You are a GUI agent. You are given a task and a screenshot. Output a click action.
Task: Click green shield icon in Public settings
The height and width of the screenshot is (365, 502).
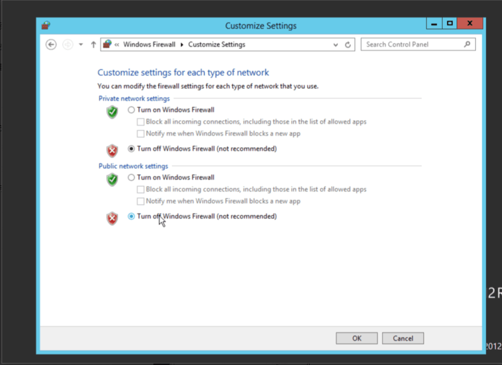click(x=112, y=180)
